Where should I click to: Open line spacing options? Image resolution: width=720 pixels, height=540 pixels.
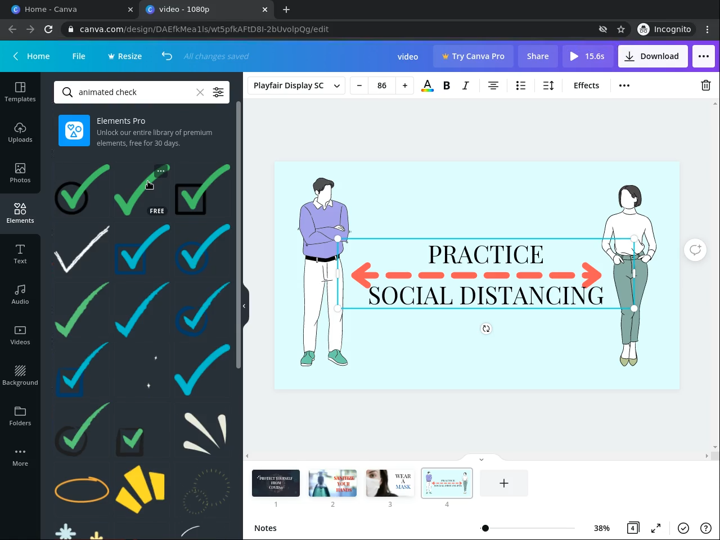(x=548, y=85)
